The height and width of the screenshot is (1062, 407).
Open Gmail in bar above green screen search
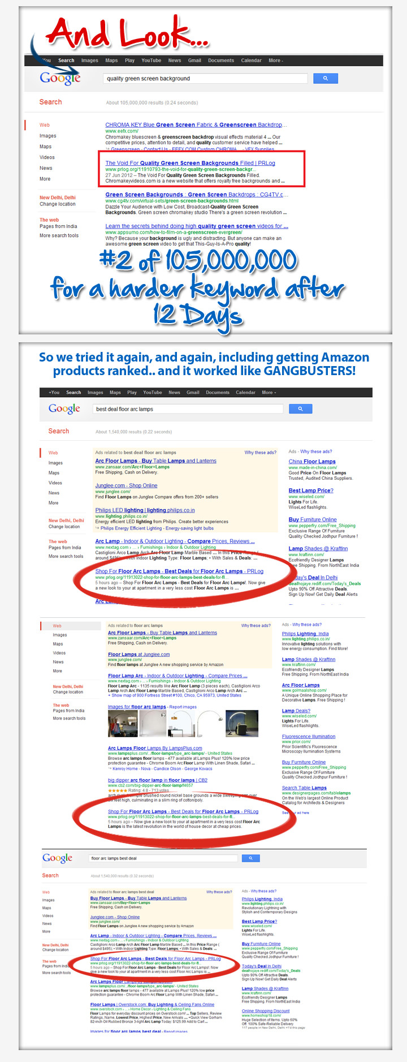click(x=194, y=61)
